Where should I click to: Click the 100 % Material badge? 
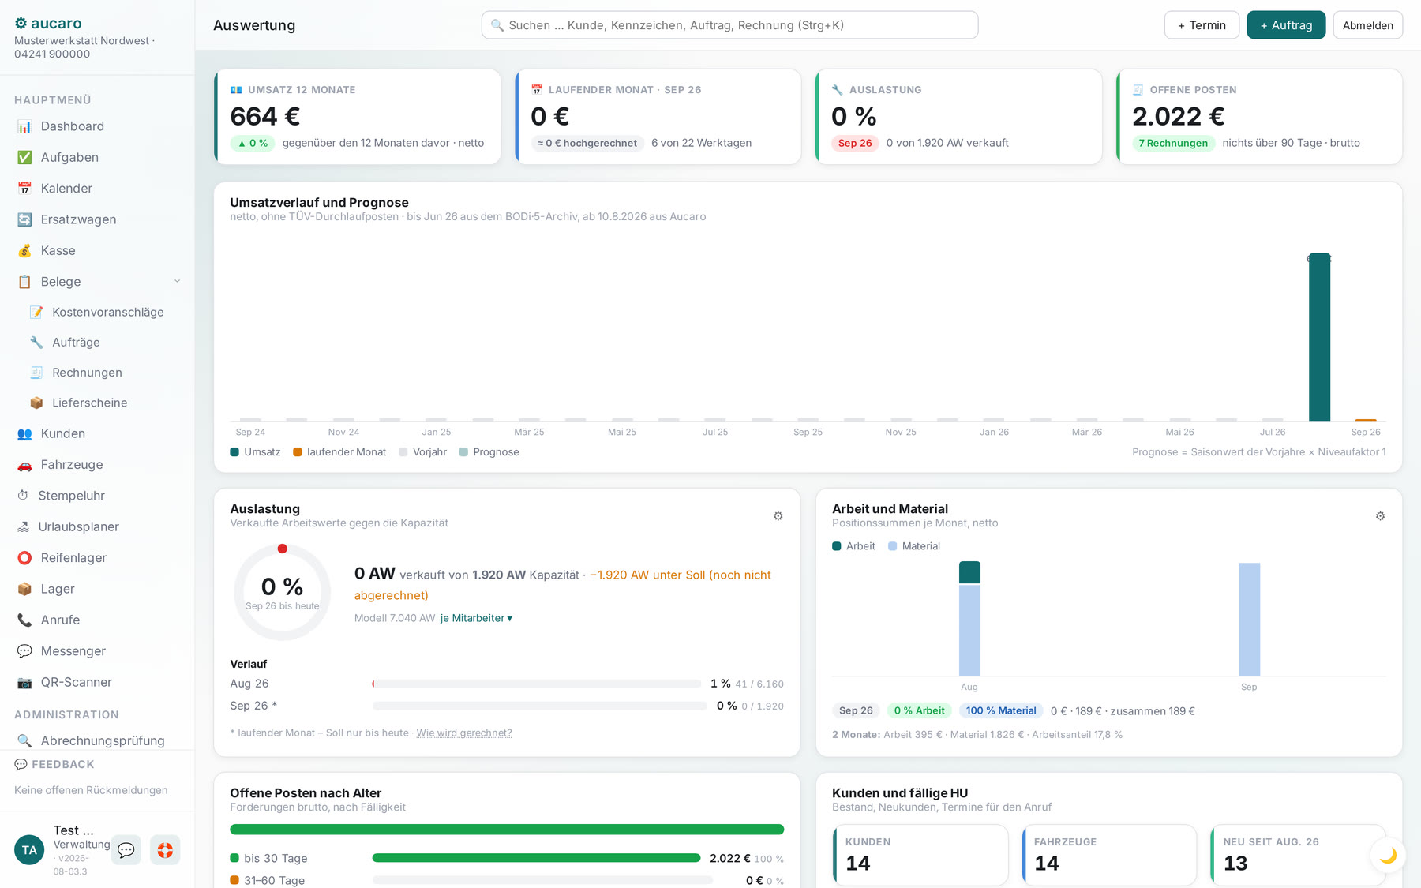coord(1001,710)
